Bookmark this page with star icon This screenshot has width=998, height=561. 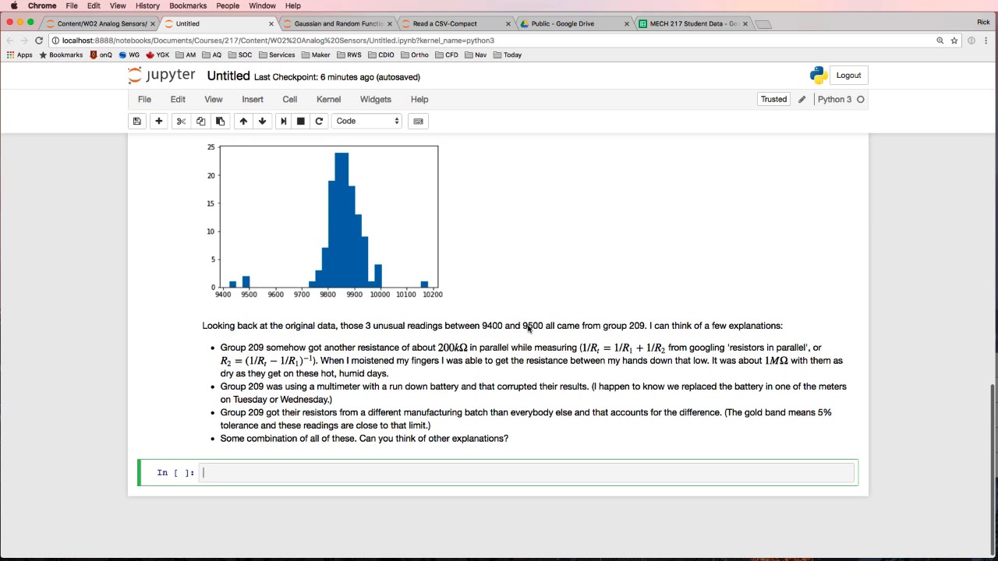pyautogui.click(x=954, y=41)
